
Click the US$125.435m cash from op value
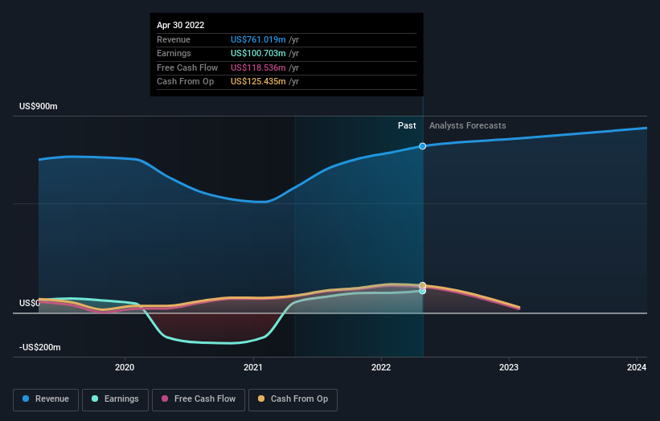coord(258,82)
